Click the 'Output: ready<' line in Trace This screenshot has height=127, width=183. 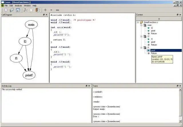click(x=99, y=109)
